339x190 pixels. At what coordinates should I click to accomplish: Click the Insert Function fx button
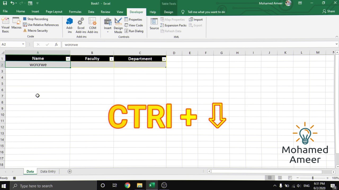point(56,45)
